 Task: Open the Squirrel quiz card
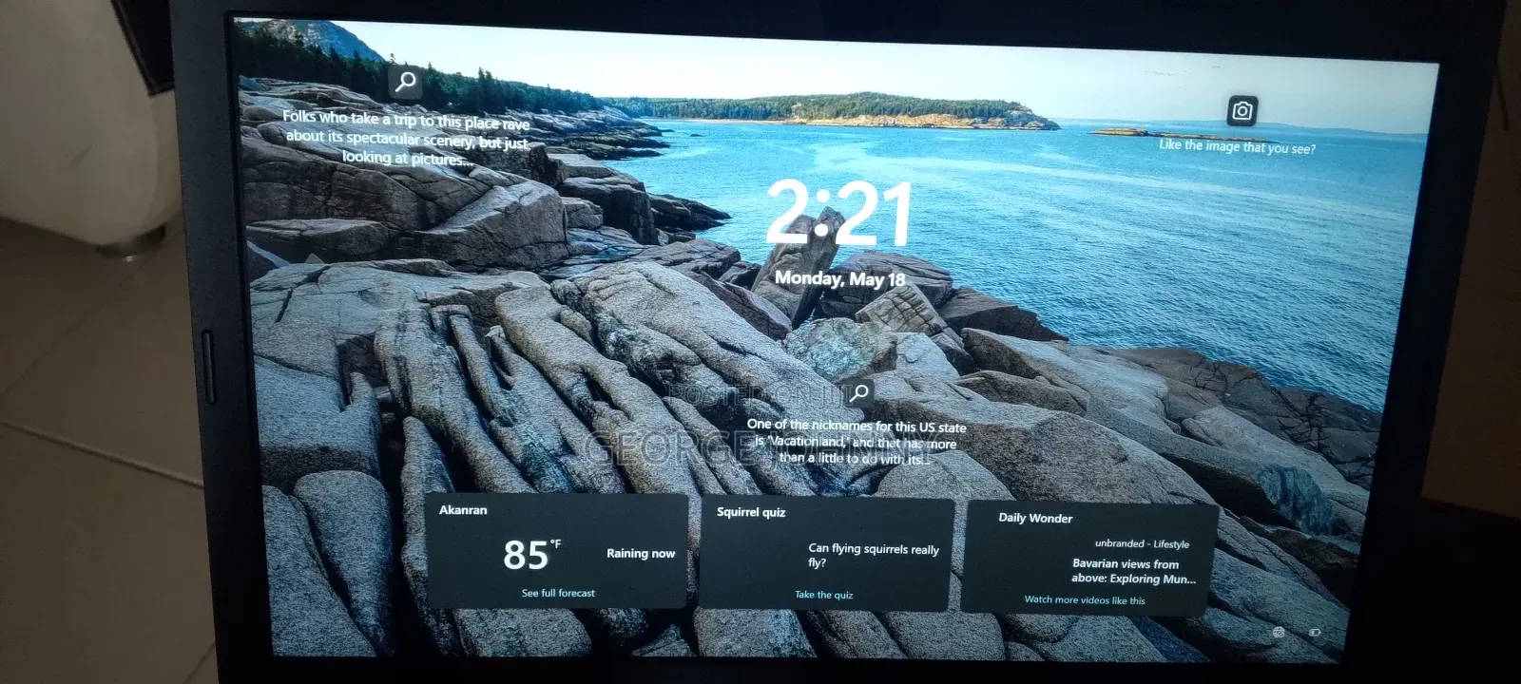825,554
